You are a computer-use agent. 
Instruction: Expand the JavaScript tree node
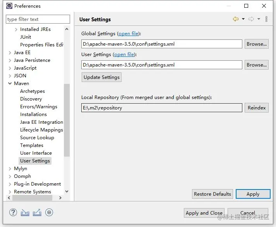(10, 68)
